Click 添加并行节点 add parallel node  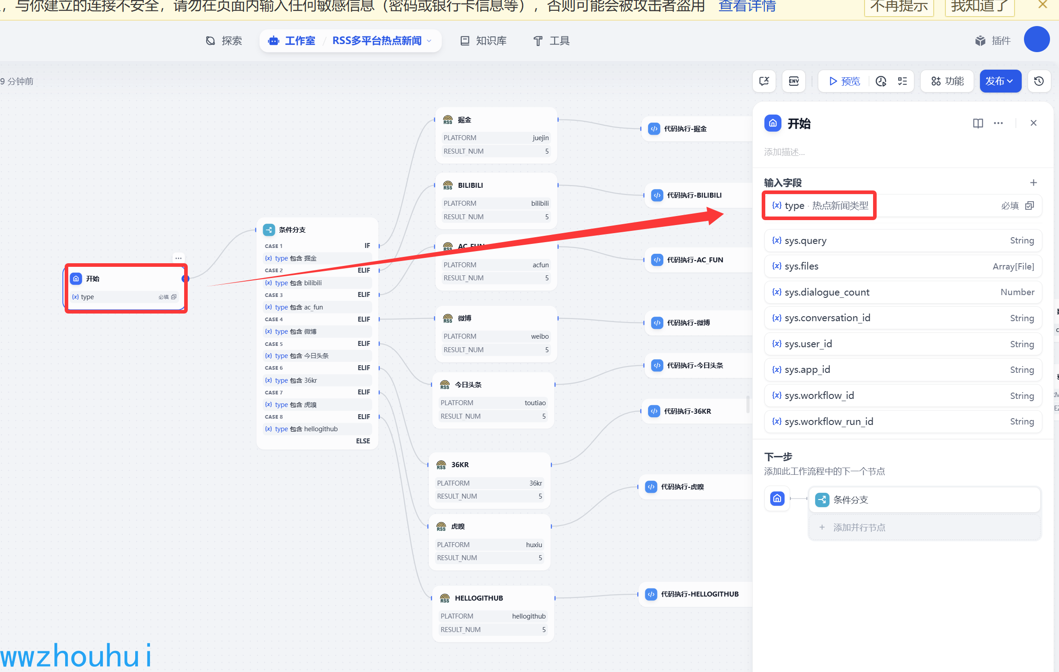924,527
